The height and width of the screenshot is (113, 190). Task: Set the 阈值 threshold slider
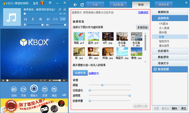point(110,85)
